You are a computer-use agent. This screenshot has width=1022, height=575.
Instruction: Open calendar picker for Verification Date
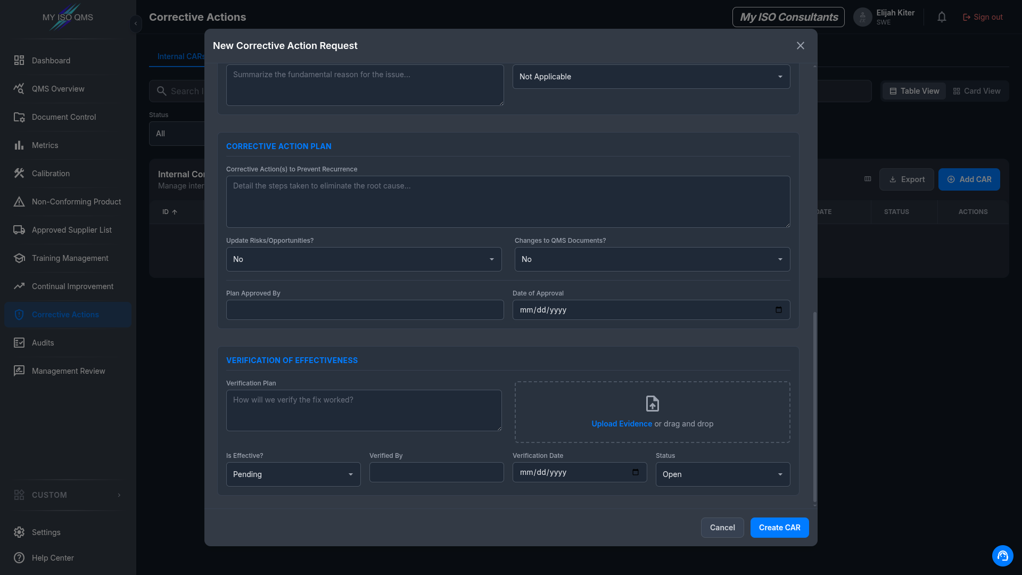click(636, 472)
